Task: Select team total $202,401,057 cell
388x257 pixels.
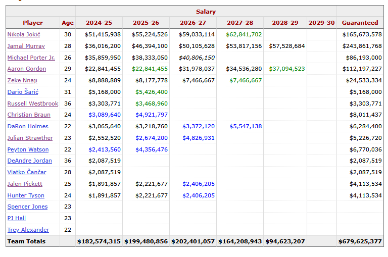Action: point(193,241)
